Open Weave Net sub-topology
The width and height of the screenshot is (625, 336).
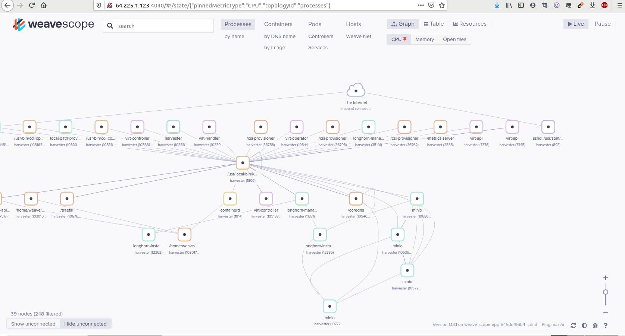coord(359,37)
